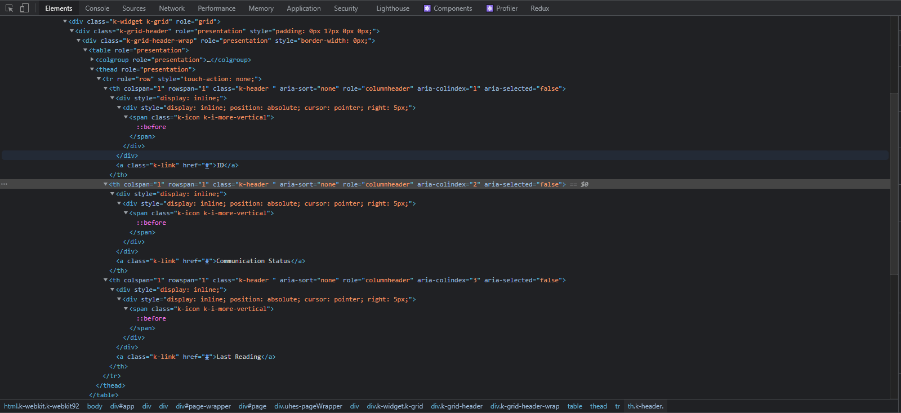This screenshot has width=901, height=413.
Task: Select the Elements tab
Action: tap(59, 8)
